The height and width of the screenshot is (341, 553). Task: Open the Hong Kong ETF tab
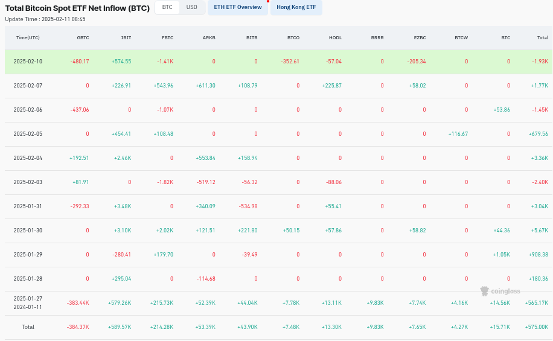(296, 7)
